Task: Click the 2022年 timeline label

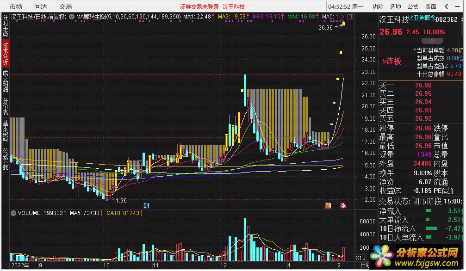Action: coord(20,265)
